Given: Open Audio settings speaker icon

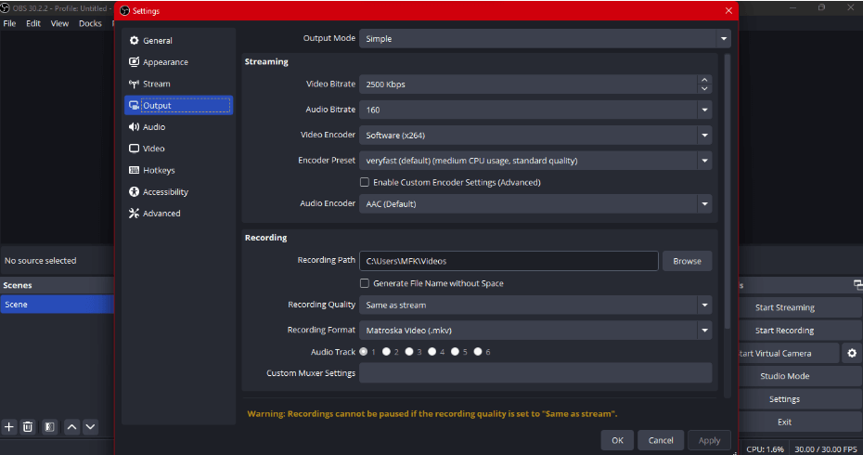Looking at the screenshot, I should 134,126.
